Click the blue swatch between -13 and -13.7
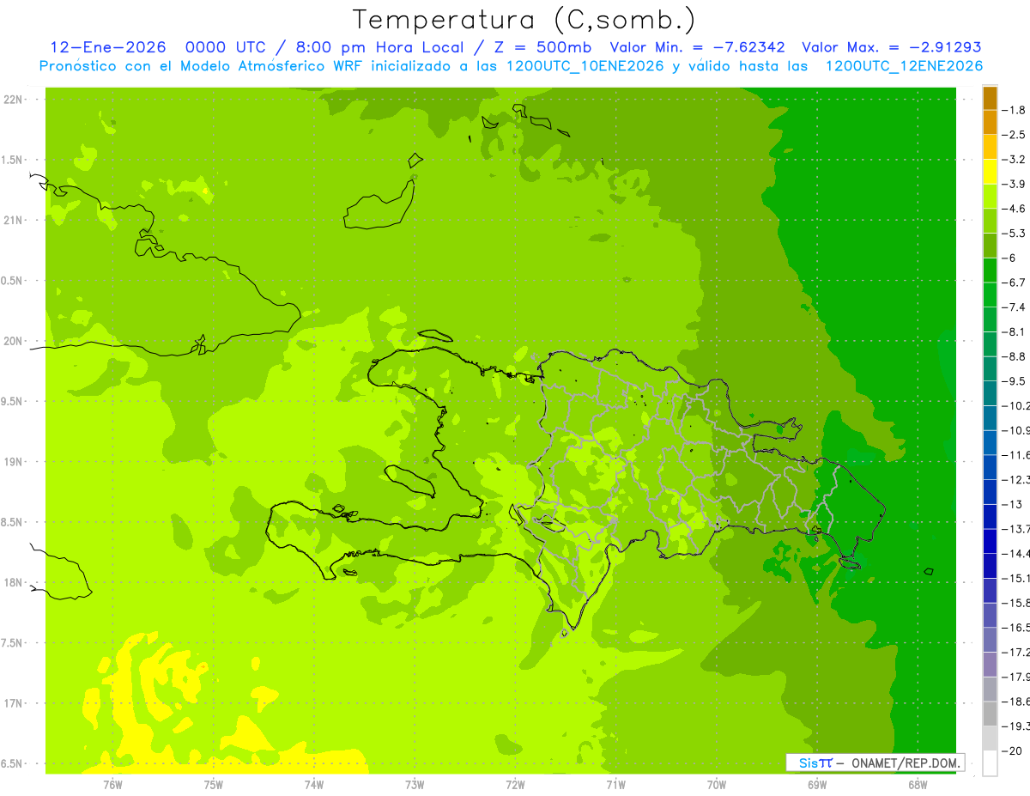 point(990,517)
